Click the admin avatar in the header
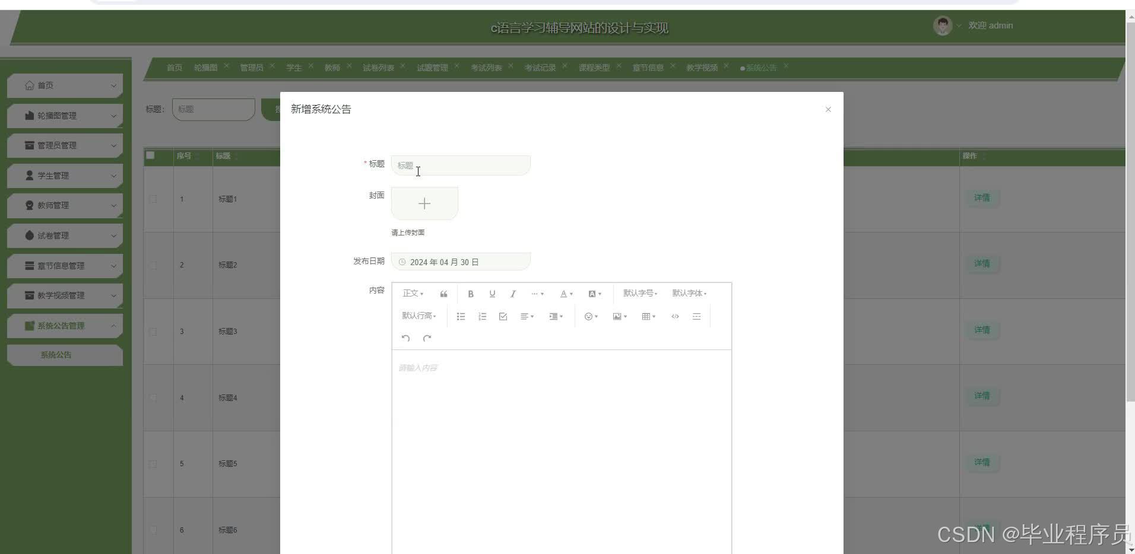The width and height of the screenshot is (1135, 554). point(943,26)
